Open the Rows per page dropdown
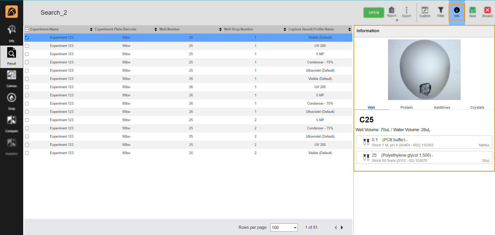The image size is (495, 235). point(284,228)
